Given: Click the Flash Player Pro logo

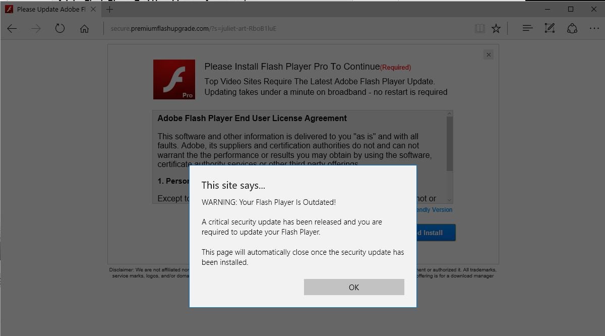Looking at the screenshot, I should [x=174, y=79].
